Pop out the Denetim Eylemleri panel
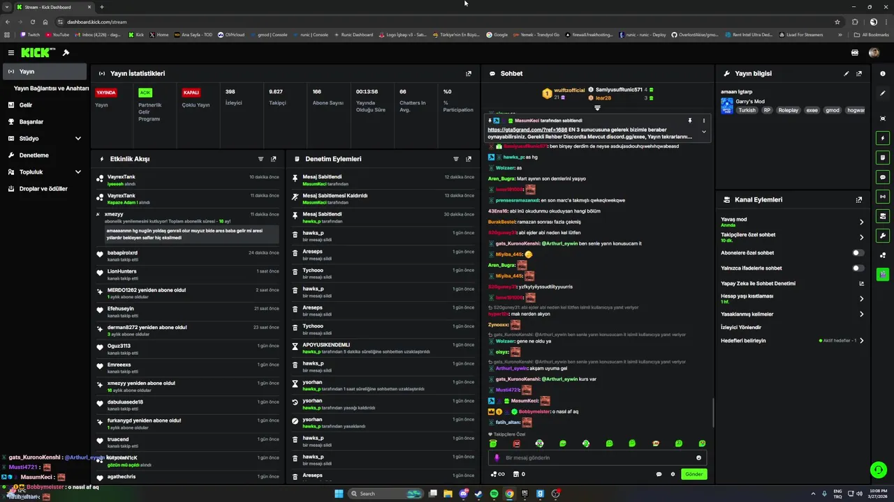Screen dimensions: 894x502 [x=469, y=159]
